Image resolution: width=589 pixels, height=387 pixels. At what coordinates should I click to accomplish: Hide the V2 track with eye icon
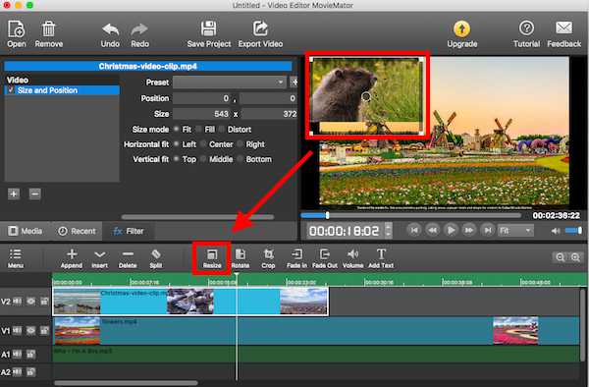(30, 302)
